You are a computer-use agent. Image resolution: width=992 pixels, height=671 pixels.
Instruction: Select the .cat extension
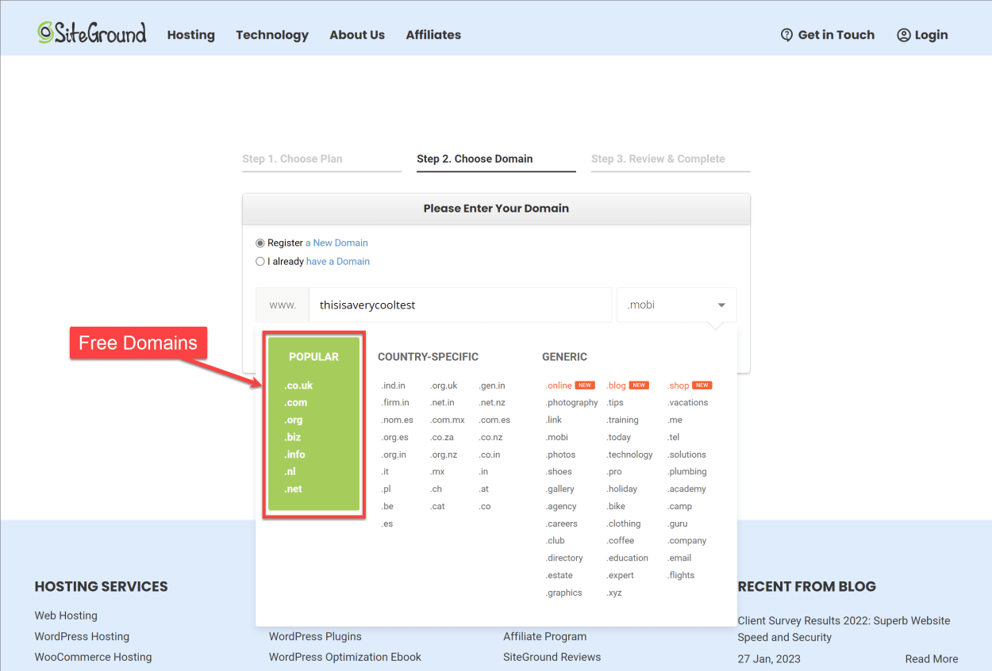click(x=438, y=506)
